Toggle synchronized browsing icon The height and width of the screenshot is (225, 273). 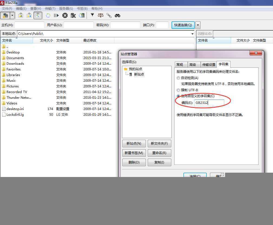[109, 15]
